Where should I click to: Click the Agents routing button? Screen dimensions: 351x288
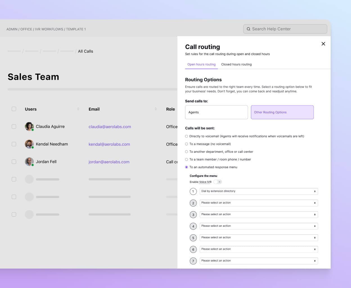(x=216, y=112)
